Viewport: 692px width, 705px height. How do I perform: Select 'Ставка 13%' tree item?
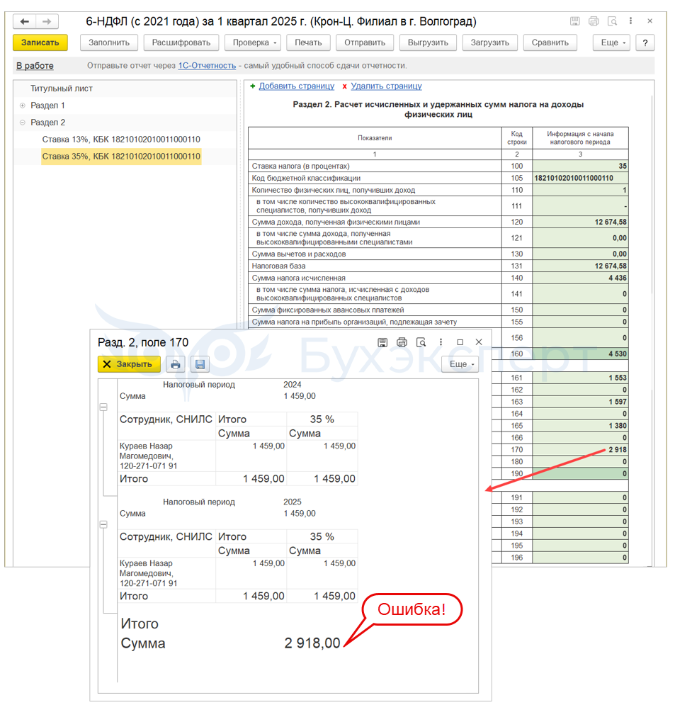click(x=121, y=140)
